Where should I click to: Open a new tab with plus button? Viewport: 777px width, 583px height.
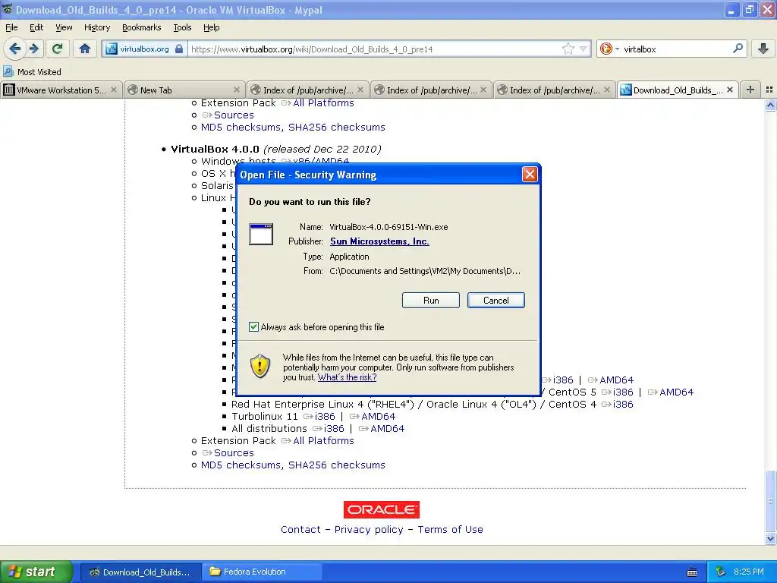click(x=750, y=90)
